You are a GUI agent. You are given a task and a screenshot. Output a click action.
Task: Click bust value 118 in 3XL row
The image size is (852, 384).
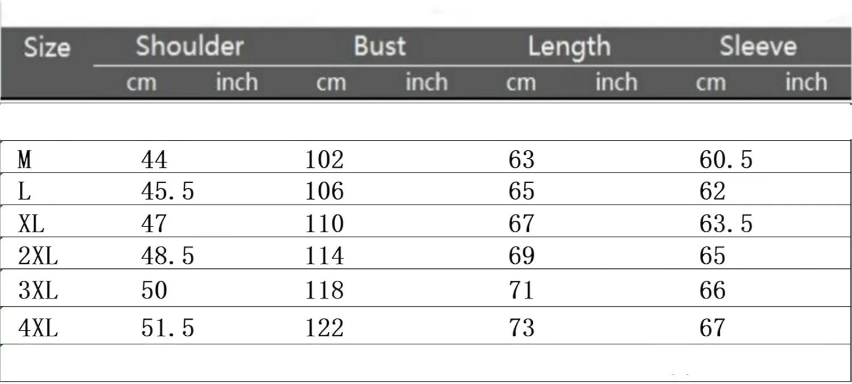pos(324,291)
